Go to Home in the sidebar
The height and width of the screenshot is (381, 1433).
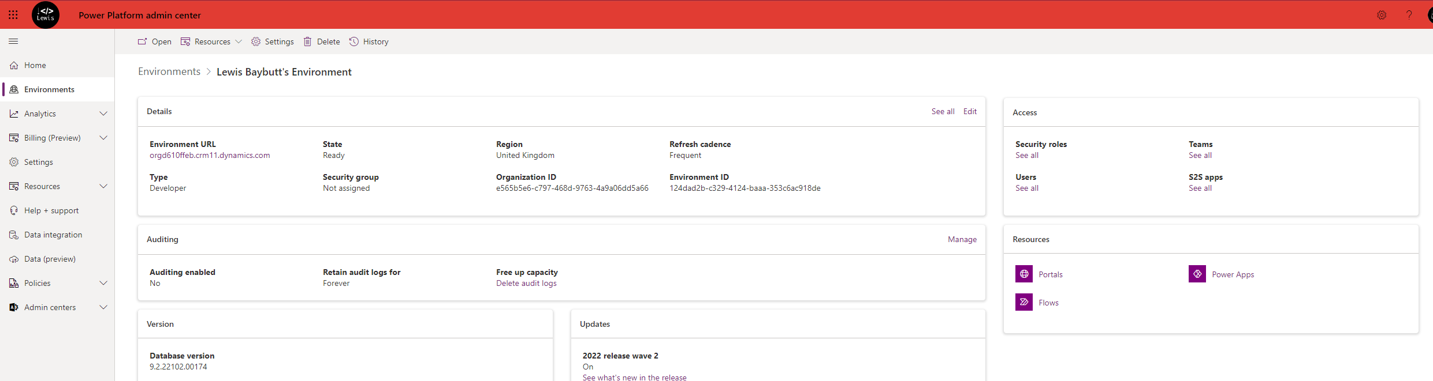click(x=57, y=66)
